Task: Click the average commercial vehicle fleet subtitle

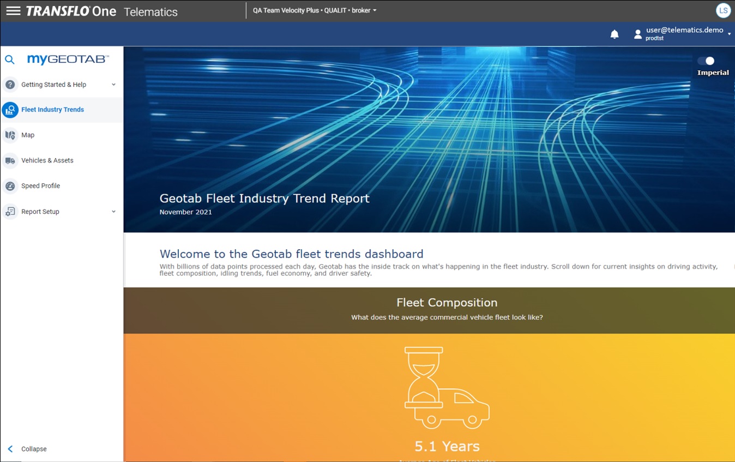Action: 447,317
